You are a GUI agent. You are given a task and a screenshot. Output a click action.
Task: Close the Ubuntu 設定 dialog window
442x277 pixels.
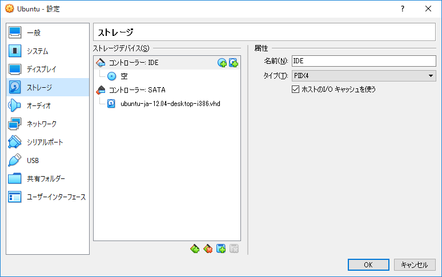[428, 9]
